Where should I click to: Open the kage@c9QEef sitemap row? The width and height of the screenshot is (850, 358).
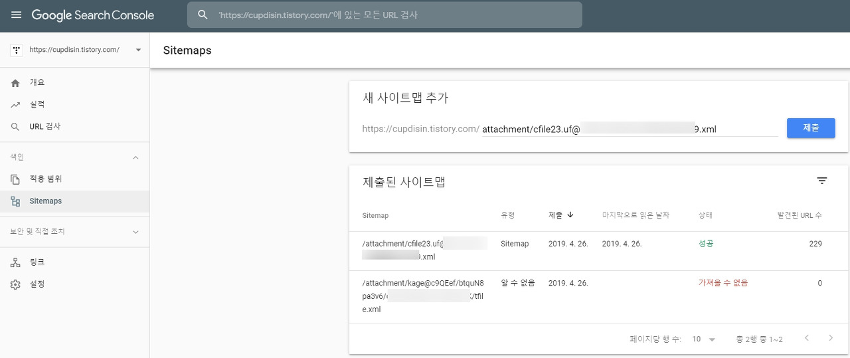(x=598, y=297)
